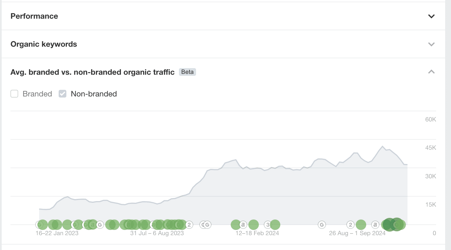
Task: Enable the Branded checkbox
Action: (x=14, y=94)
